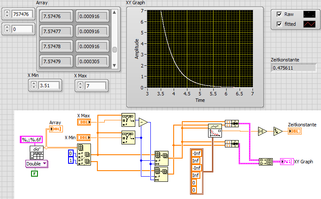Viewport: 321px width, 199px height.
Task: Select array cell 7.57477
Action: click(56, 31)
